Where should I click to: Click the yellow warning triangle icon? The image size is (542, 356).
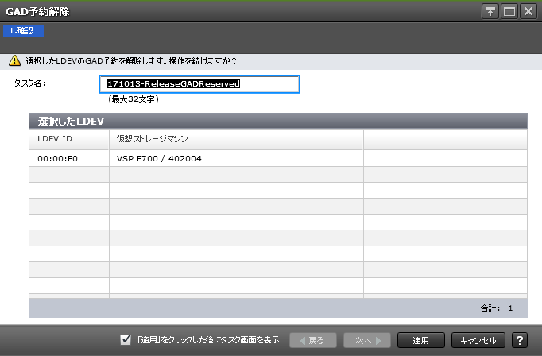click(14, 60)
